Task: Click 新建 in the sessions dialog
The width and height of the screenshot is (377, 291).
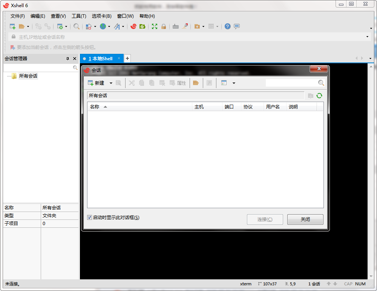Action: (96, 83)
